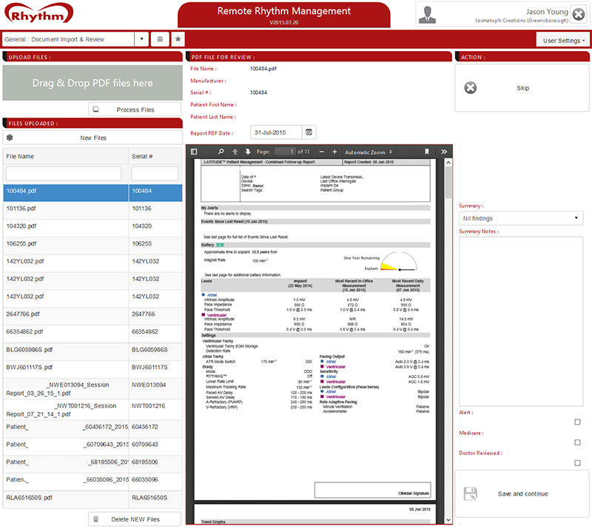Click the PDF vertical scrollbar thumb

pos(448,182)
